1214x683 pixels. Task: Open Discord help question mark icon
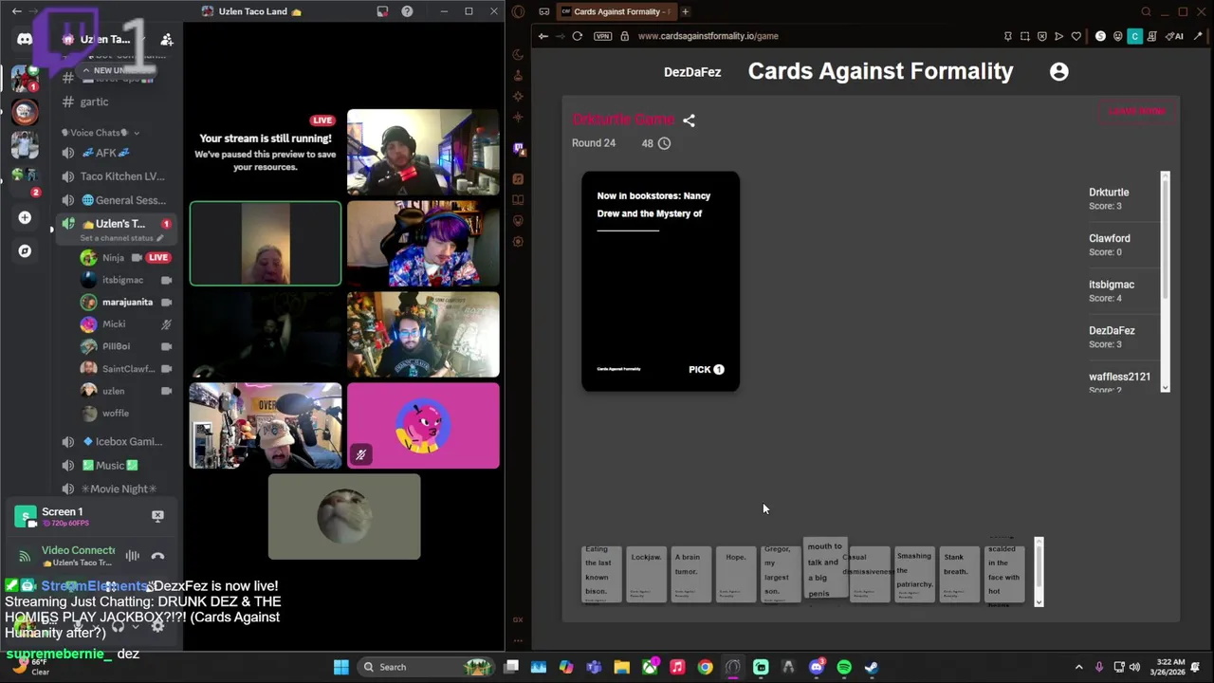point(407,11)
